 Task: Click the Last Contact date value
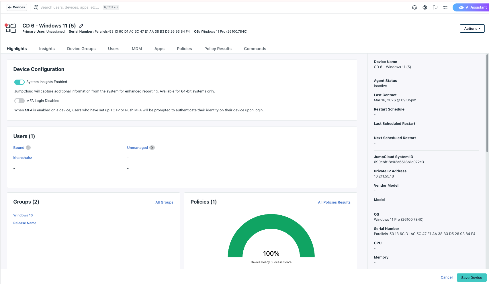pos(395,100)
